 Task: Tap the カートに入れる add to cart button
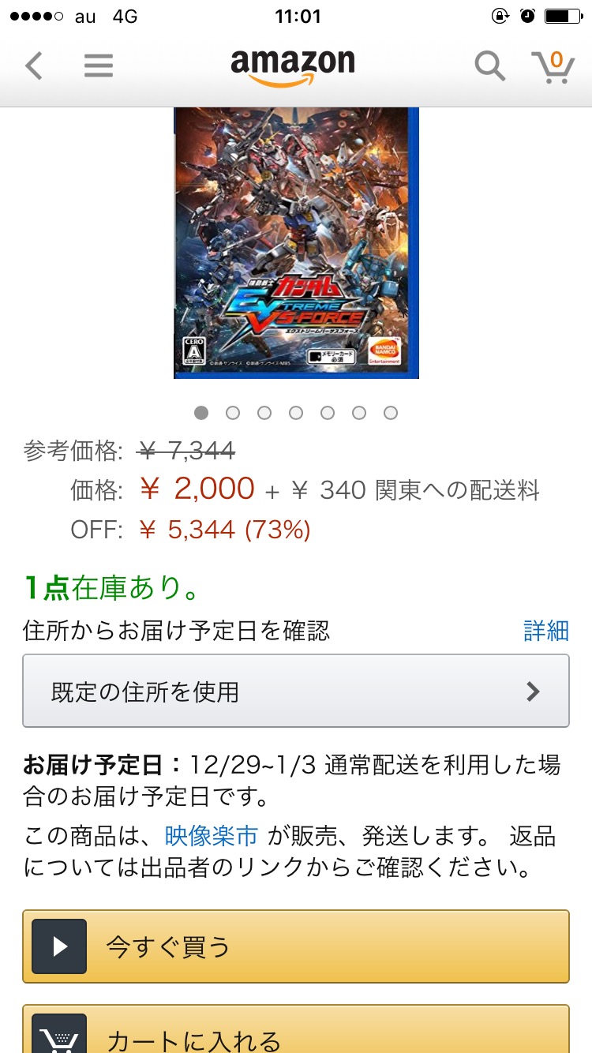click(x=296, y=1029)
